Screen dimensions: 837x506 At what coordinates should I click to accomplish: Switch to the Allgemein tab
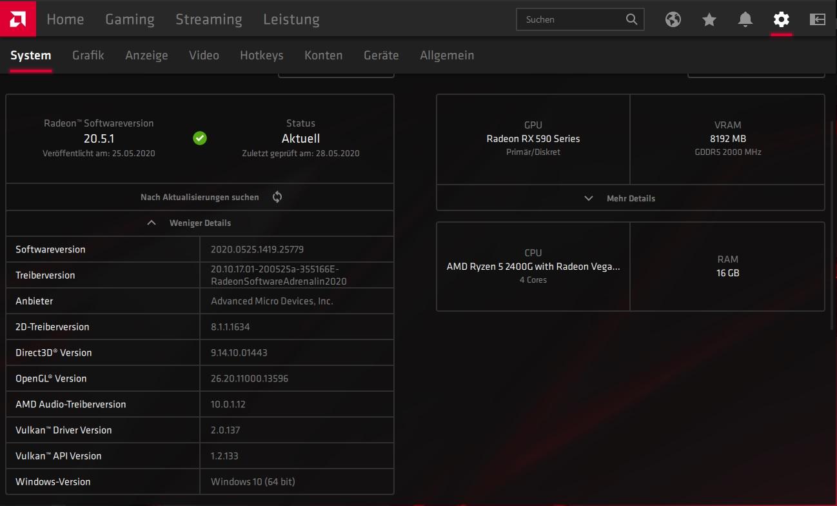[447, 56]
